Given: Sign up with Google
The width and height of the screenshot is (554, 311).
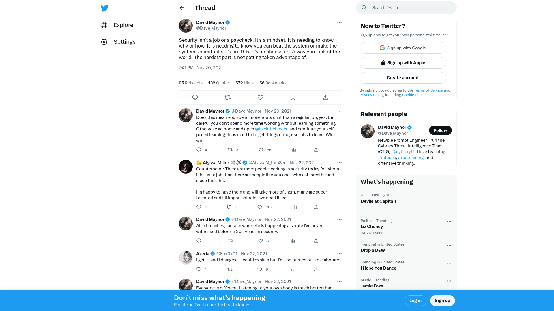Looking at the screenshot, I should [x=403, y=48].
